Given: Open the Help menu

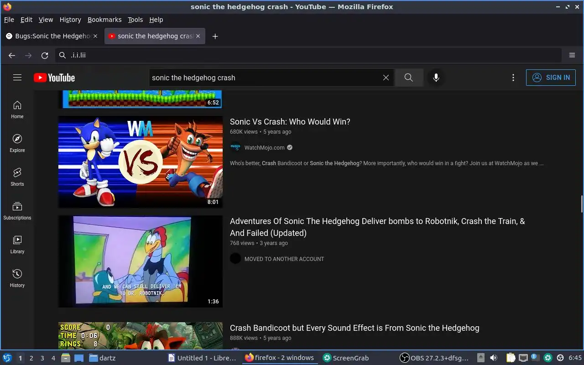Looking at the screenshot, I should tap(156, 20).
